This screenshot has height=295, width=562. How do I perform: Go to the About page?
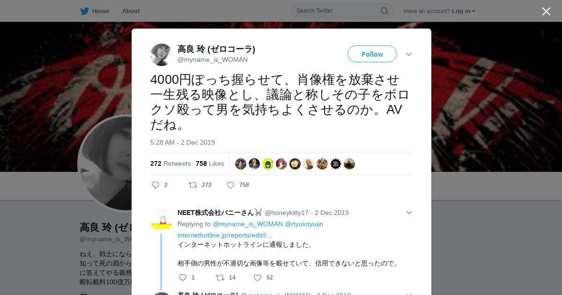tap(131, 11)
